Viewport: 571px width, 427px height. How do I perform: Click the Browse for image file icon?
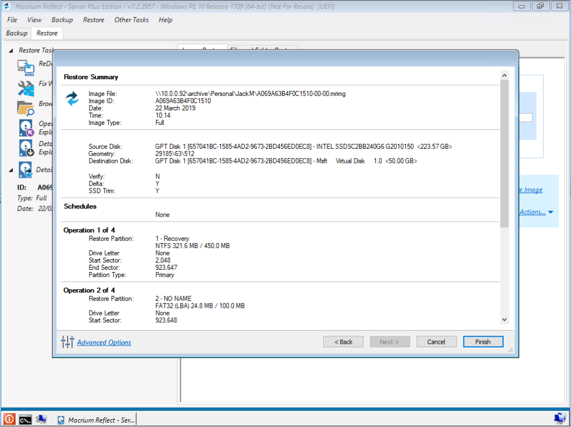point(26,108)
